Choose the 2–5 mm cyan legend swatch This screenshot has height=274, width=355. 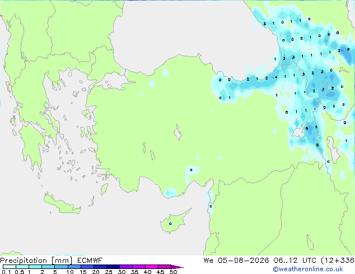48,267
